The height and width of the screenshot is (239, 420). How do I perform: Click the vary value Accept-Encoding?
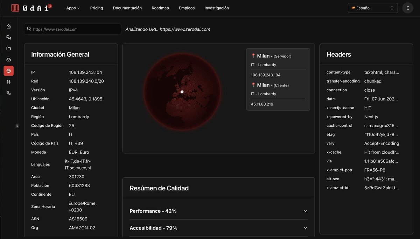pos(381,143)
